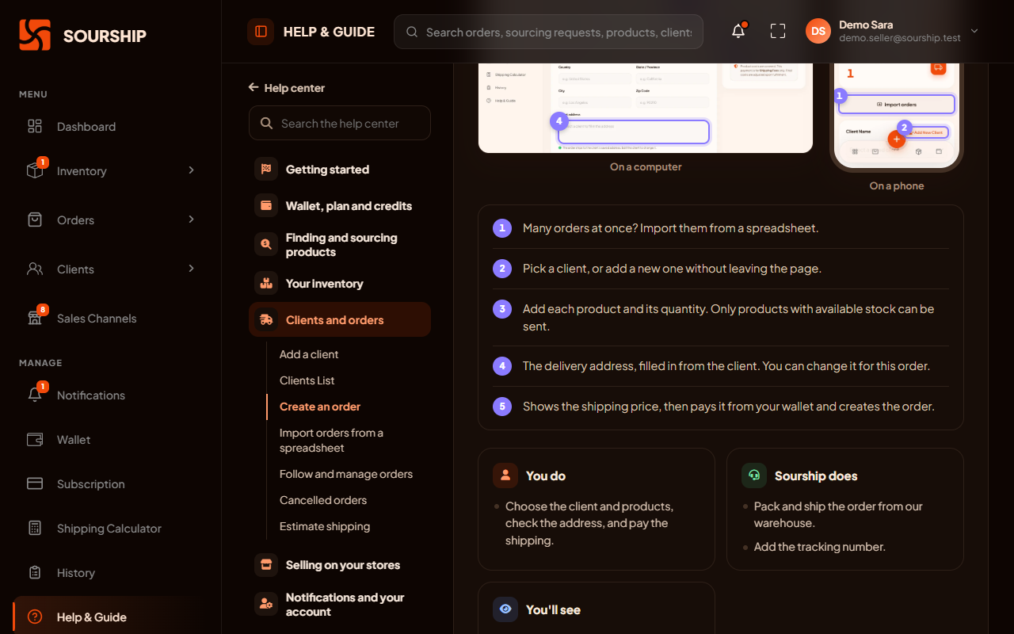Open the Clients List article
1014x634 pixels.
(307, 380)
